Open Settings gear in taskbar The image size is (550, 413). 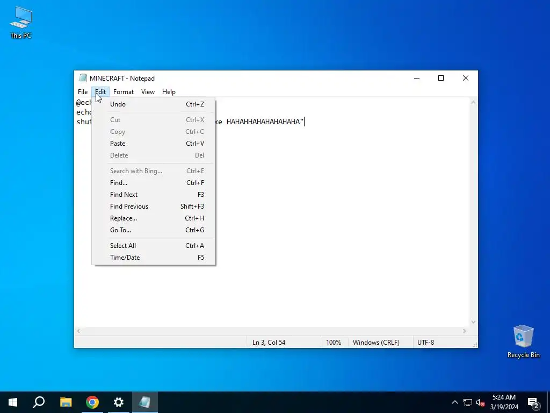(119, 402)
